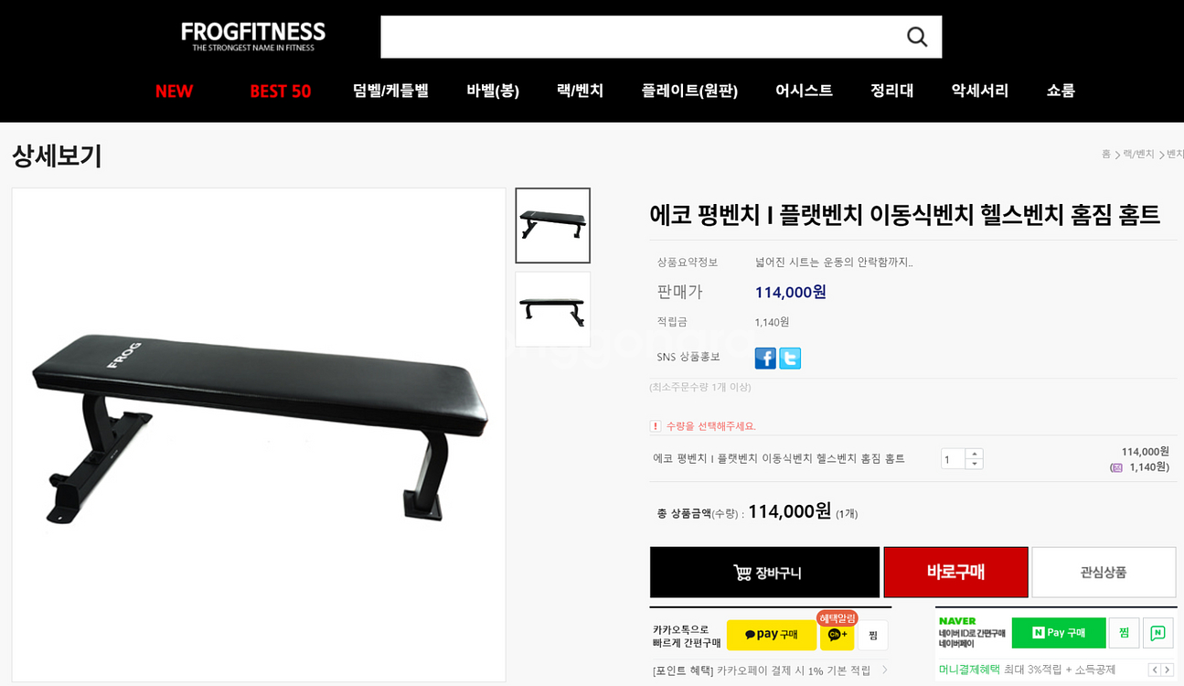The height and width of the screenshot is (686, 1184).
Task: Decrease quantity with the down arrow
Action: coord(974,464)
